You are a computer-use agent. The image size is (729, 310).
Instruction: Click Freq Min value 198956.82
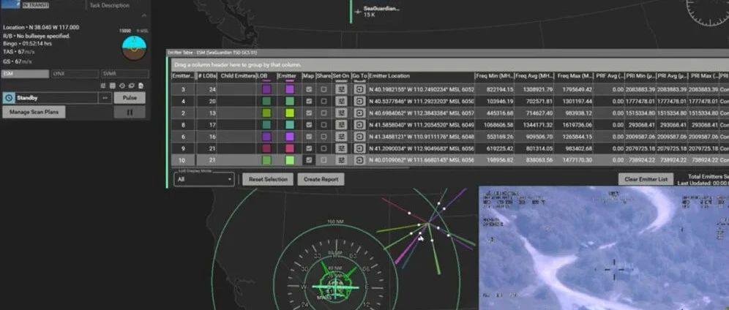click(501, 160)
